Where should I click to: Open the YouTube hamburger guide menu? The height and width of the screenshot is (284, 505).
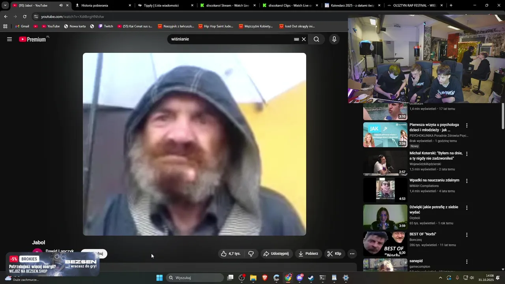tap(9, 39)
